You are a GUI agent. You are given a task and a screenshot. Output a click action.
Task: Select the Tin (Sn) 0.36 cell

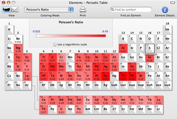132,67
